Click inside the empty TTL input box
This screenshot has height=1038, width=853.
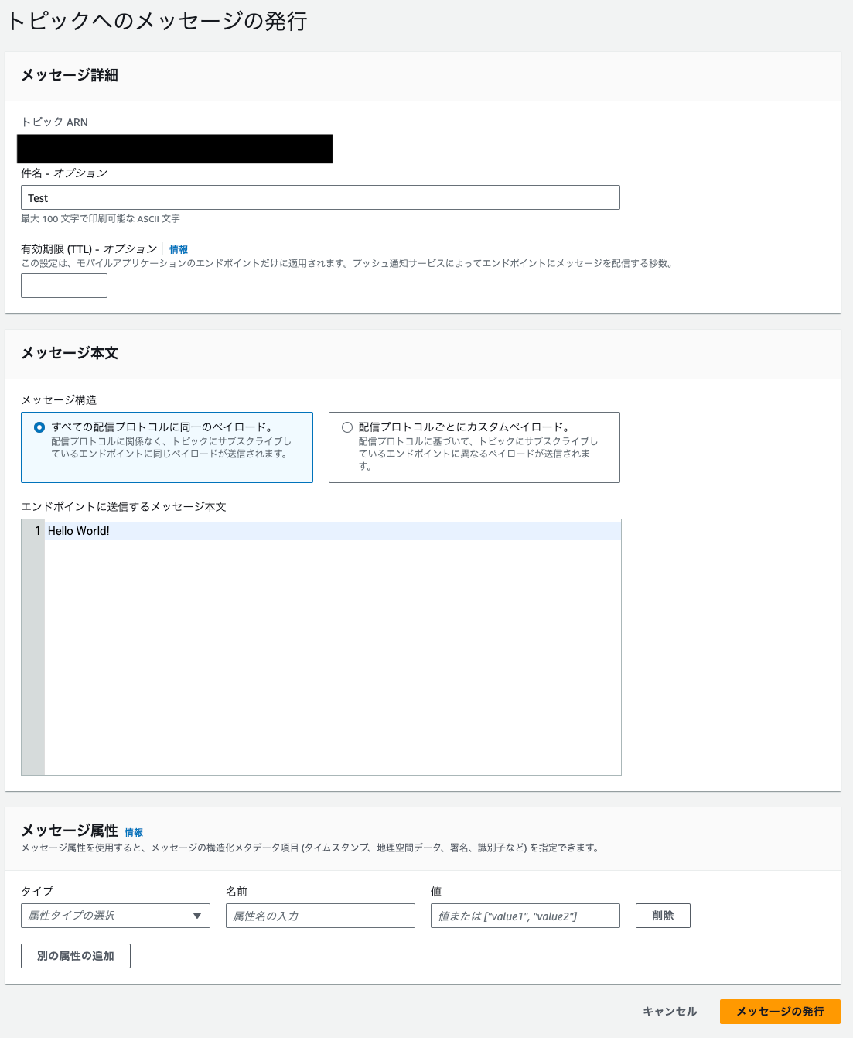63,286
